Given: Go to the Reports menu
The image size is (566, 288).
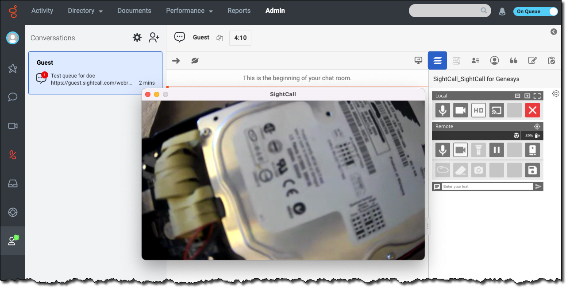Looking at the screenshot, I should point(239,11).
